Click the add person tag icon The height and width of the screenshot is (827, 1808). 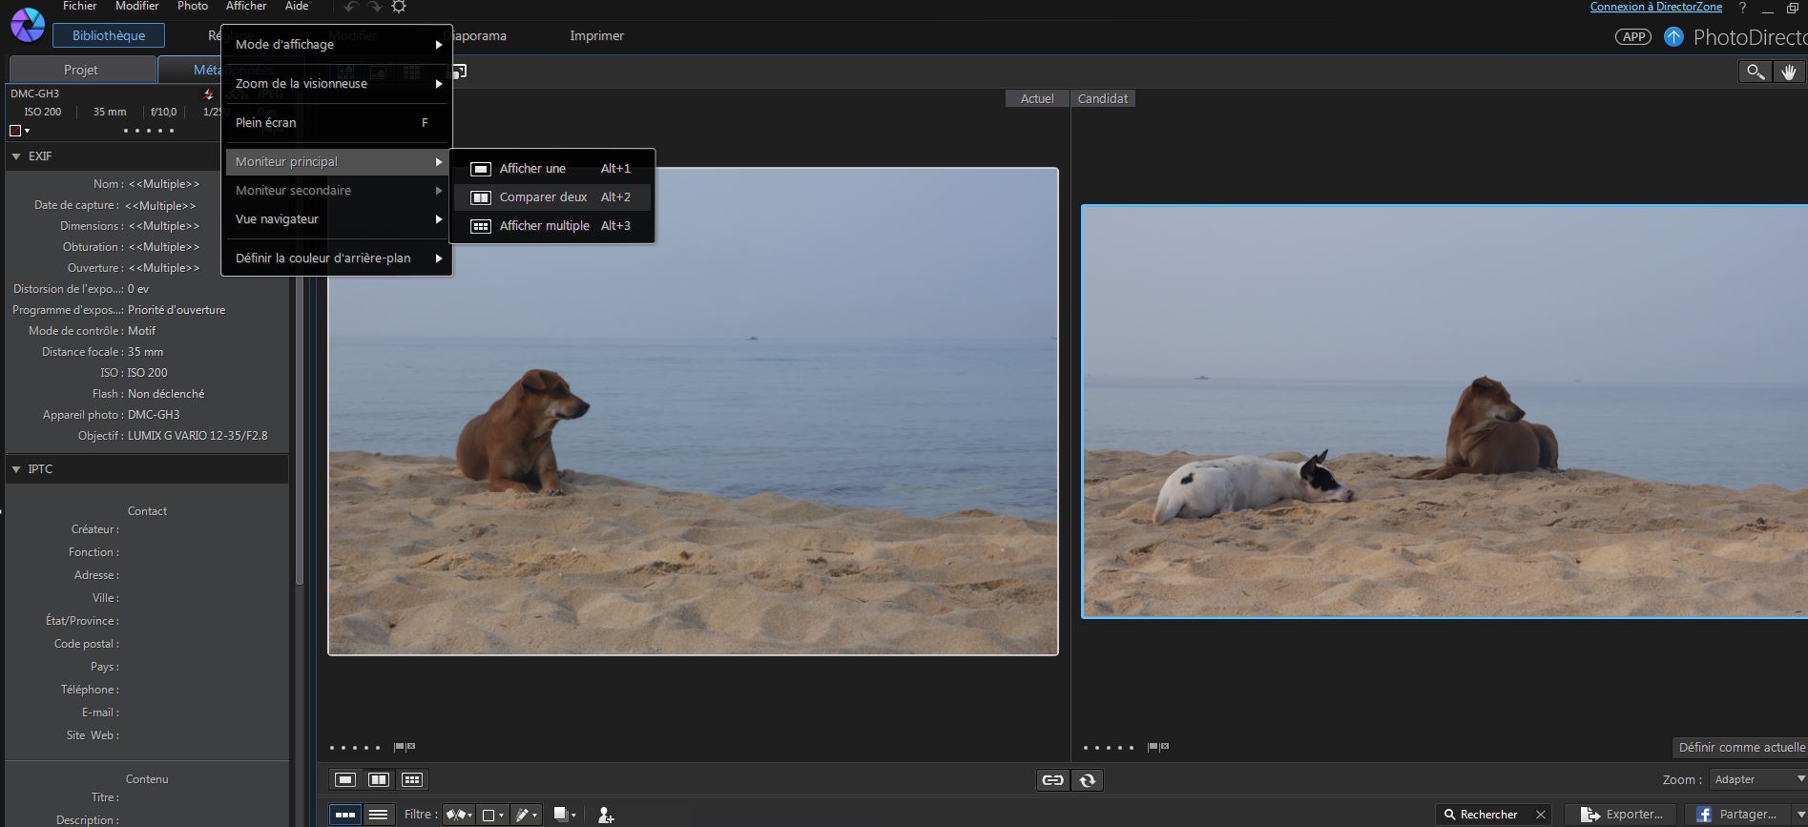tap(606, 815)
